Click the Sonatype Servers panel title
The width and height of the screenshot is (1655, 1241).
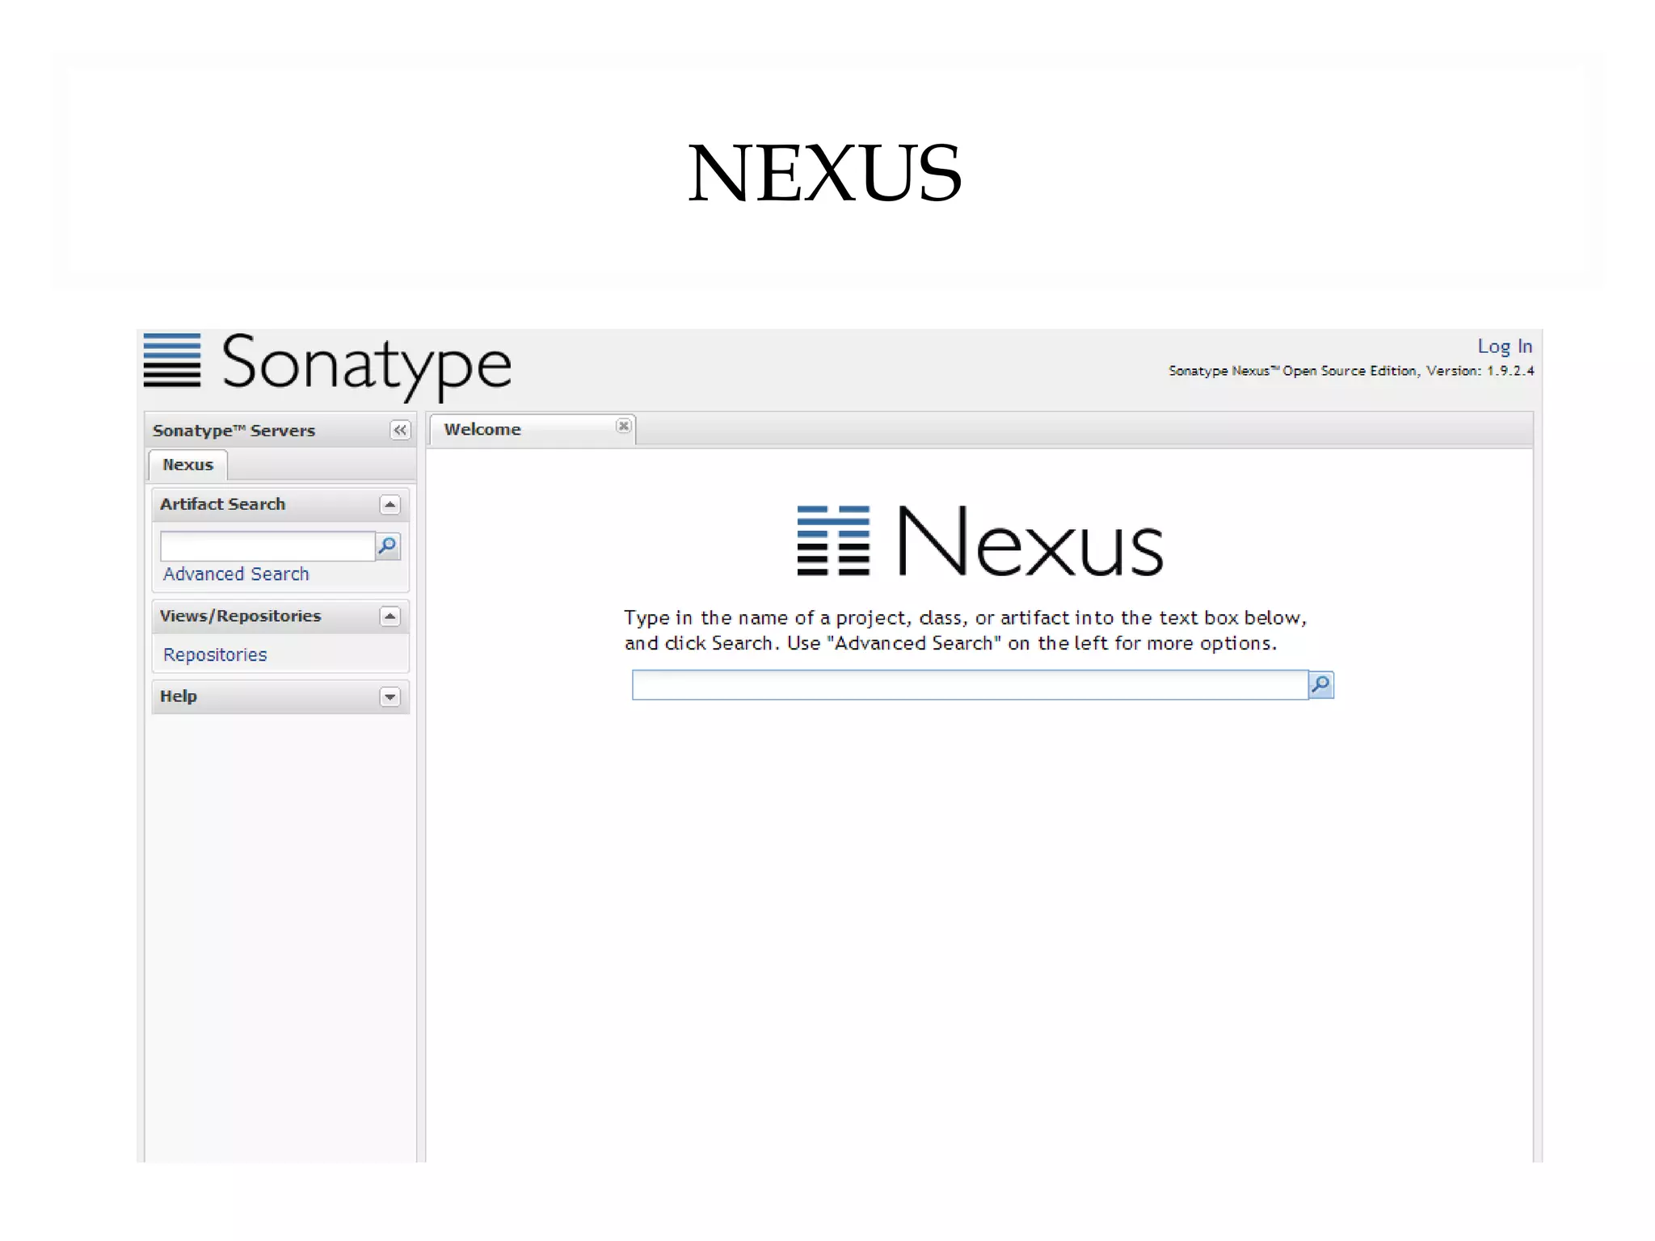[234, 431]
